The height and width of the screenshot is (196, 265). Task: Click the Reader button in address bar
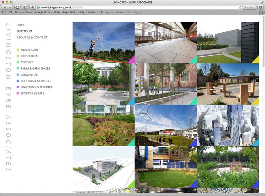point(249,7)
